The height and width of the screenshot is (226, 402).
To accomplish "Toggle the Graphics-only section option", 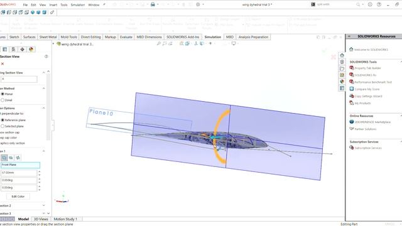I will (13, 143).
